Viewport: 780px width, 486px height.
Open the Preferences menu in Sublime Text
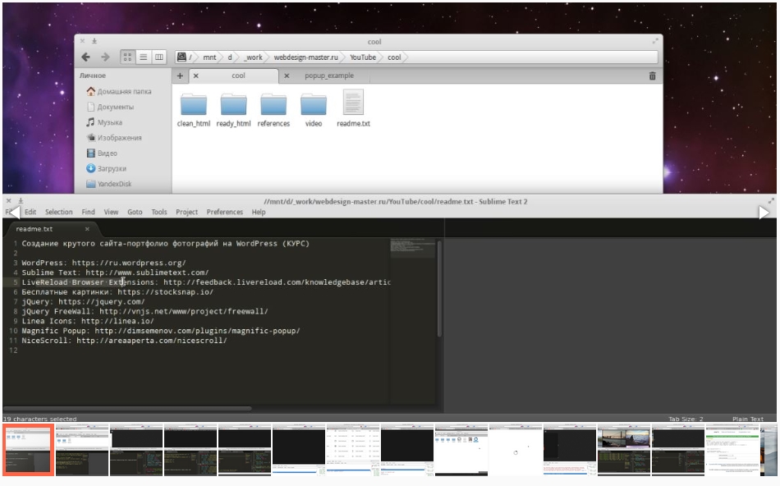[224, 212]
